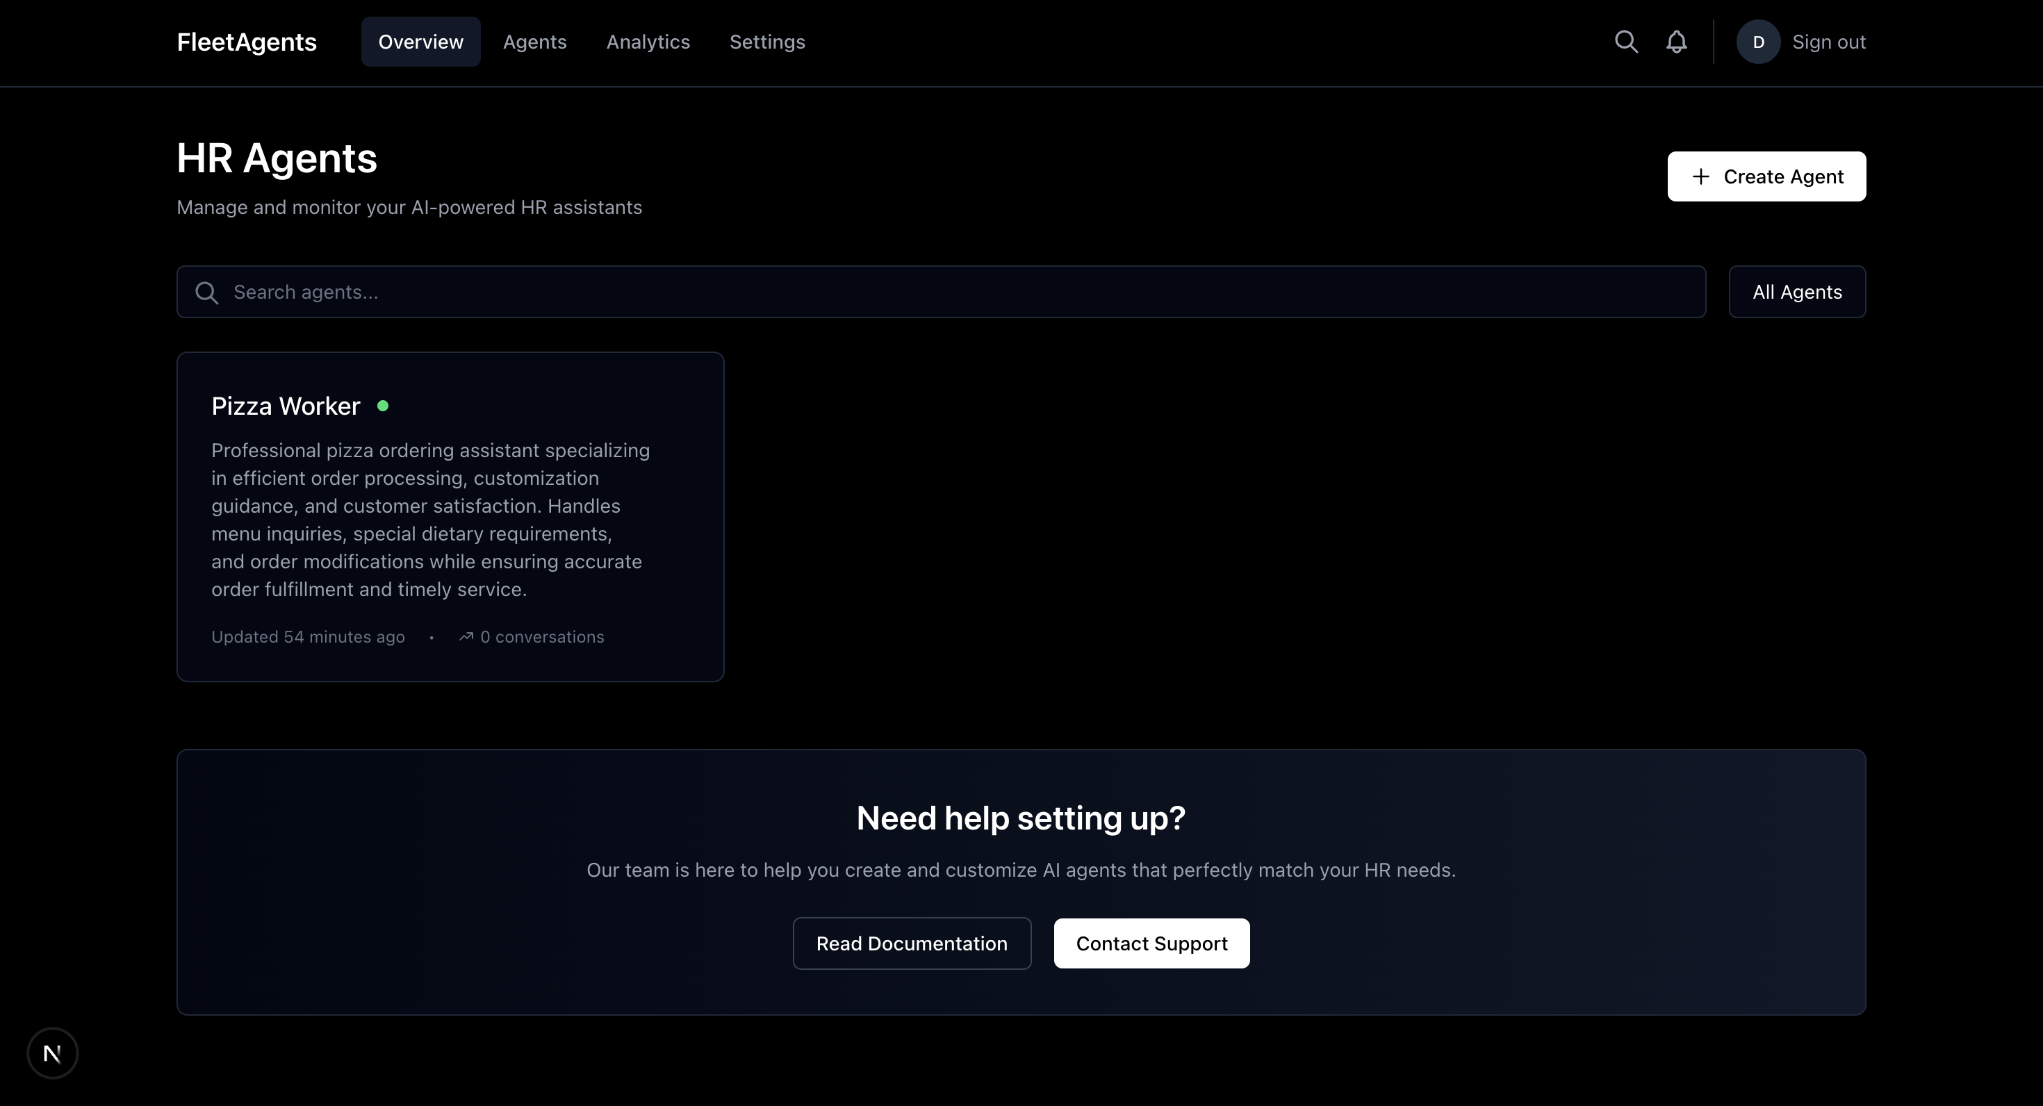Click the user avatar with letter D

pyautogui.click(x=1757, y=42)
